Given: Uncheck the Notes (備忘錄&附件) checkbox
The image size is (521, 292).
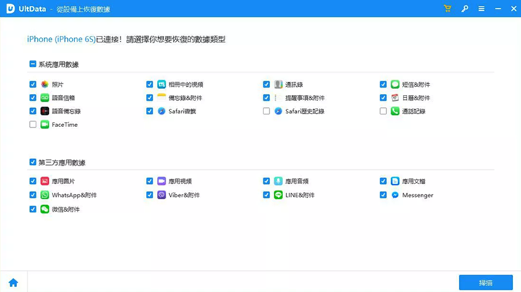Looking at the screenshot, I should [x=150, y=98].
